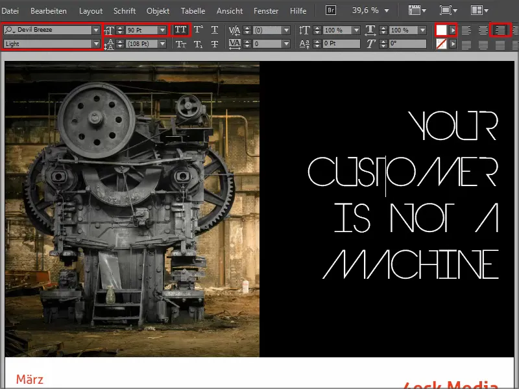The image size is (519, 389).
Task: Select justify with last line right
Action: [x=500, y=44]
